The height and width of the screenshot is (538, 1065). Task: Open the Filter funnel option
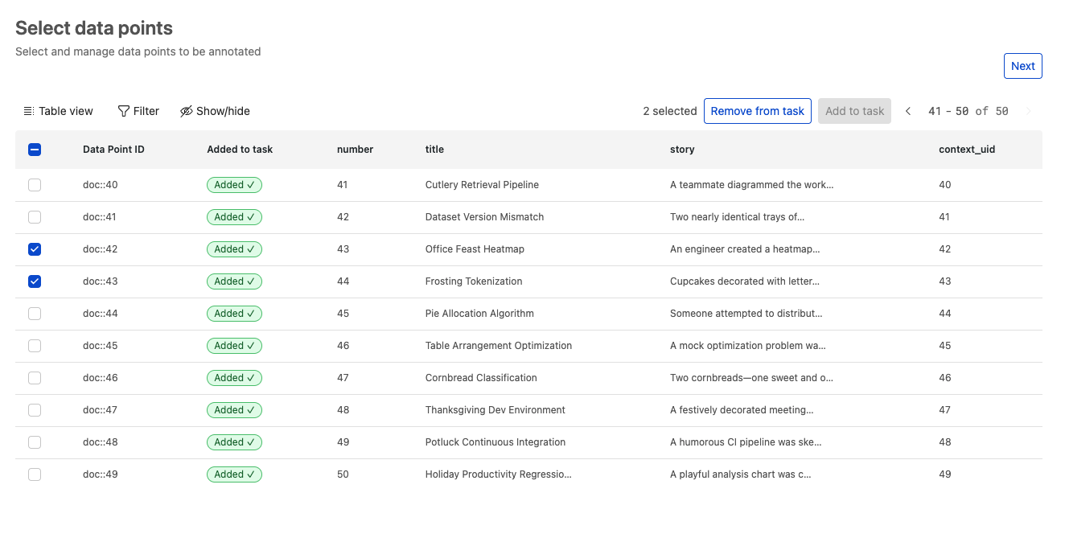pyautogui.click(x=138, y=111)
